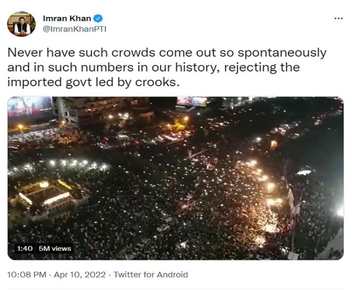Click the text "imported govt led by crooks"
This screenshot has width=357, height=290.
[x=93, y=82]
